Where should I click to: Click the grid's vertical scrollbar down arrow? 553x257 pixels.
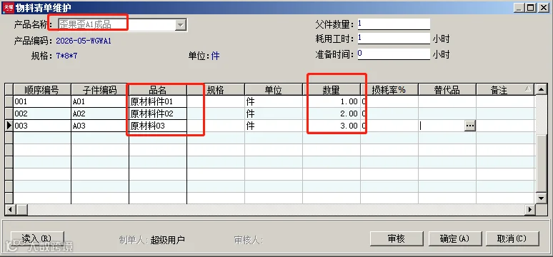tap(541, 198)
